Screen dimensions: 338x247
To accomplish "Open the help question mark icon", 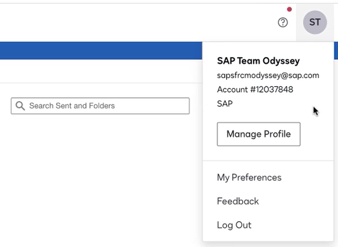I will (x=282, y=22).
